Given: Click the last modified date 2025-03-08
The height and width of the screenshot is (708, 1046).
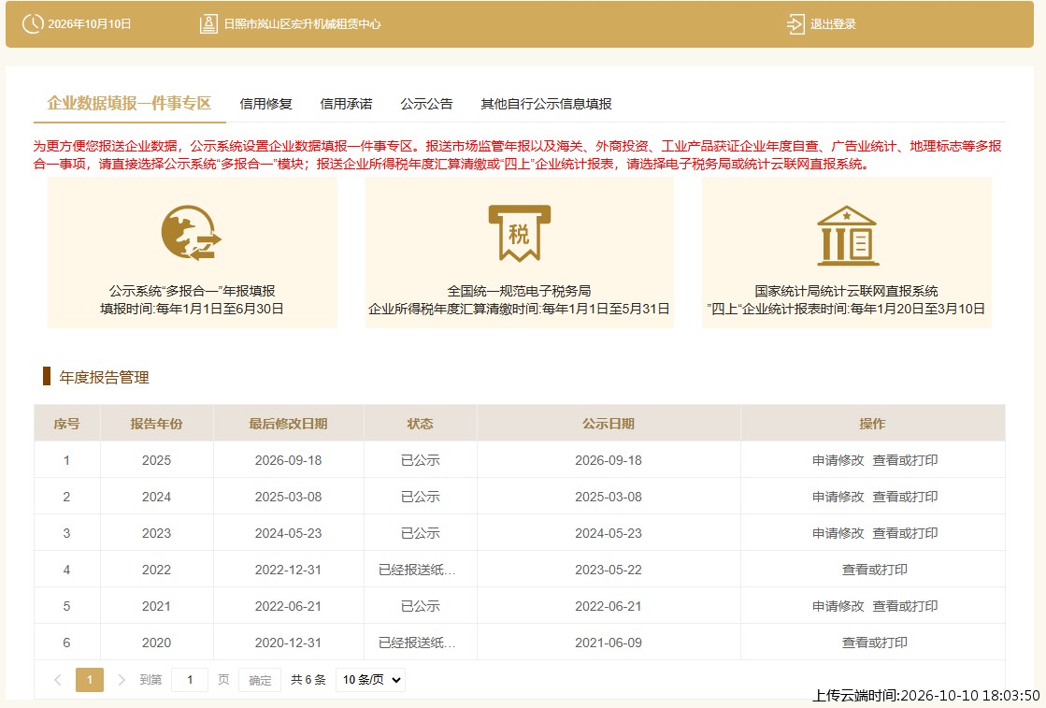Looking at the screenshot, I should click(x=288, y=498).
